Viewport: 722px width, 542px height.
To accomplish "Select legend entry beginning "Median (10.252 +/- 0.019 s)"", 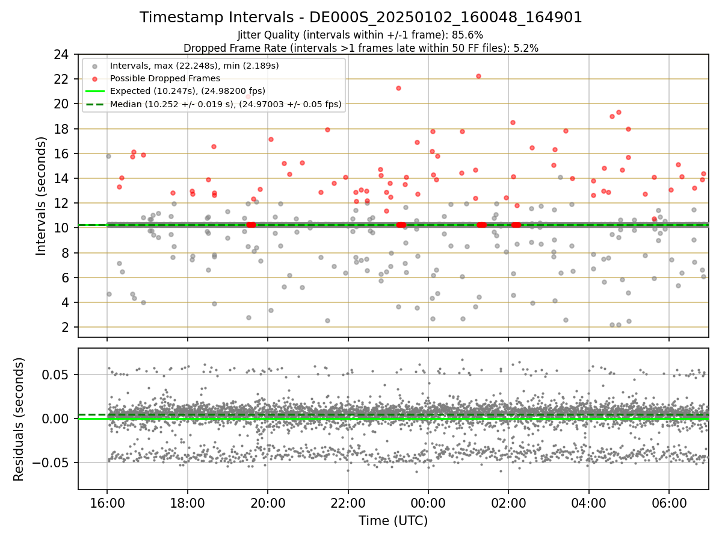I will tap(226, 104).
